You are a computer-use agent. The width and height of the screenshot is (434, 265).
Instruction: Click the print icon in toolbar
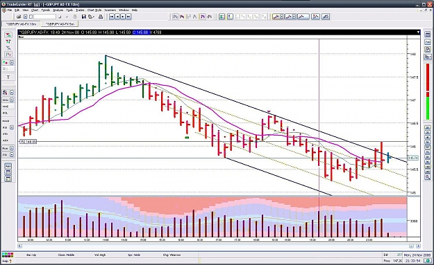coord(101,17)
